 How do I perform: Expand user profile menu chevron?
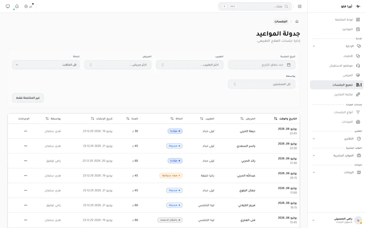(x=313, y=220)
